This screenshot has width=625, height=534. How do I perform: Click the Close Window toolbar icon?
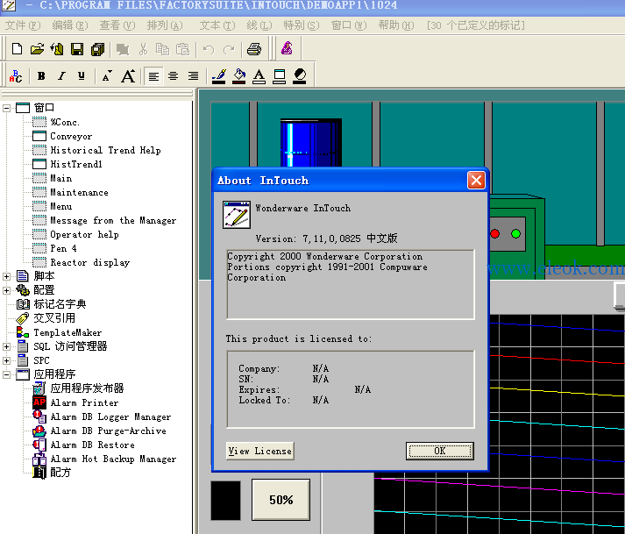(x=57, y=49)
